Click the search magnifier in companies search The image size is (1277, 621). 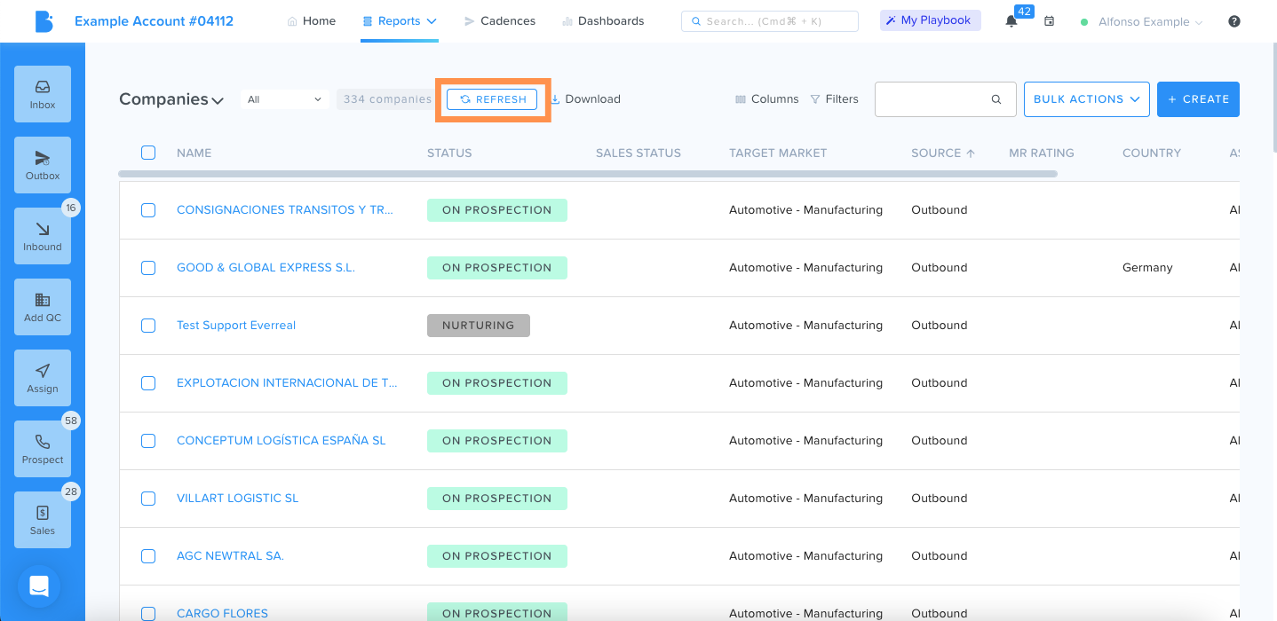[996, 99]
